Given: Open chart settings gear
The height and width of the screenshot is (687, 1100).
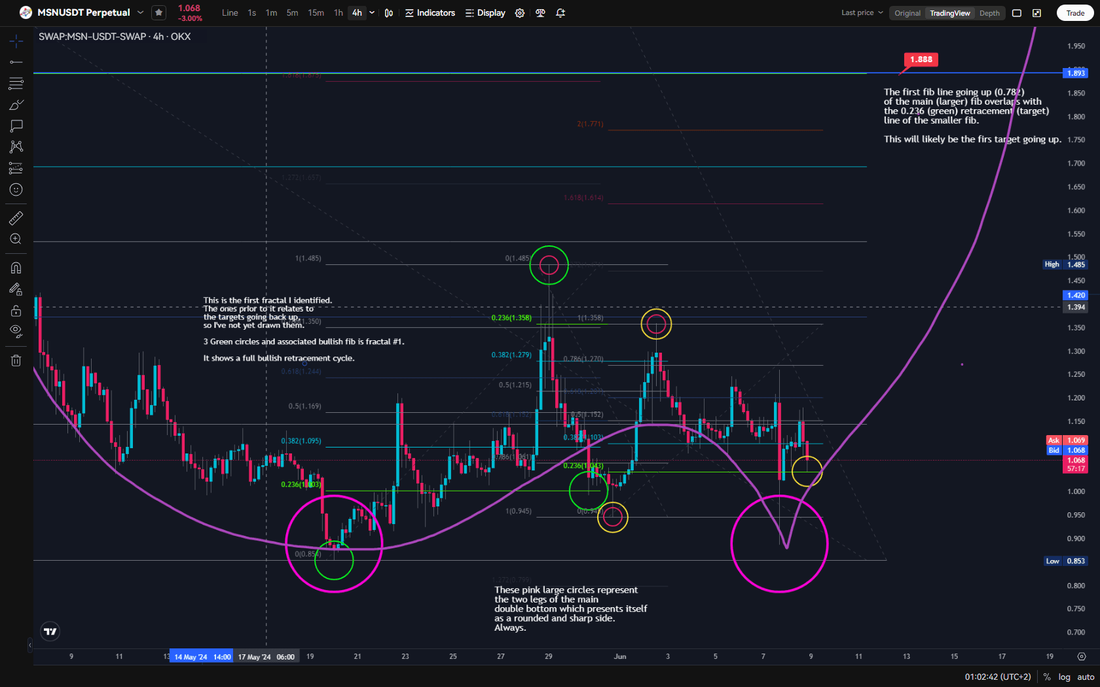Looking at the screenshot, I should (520, 12).
